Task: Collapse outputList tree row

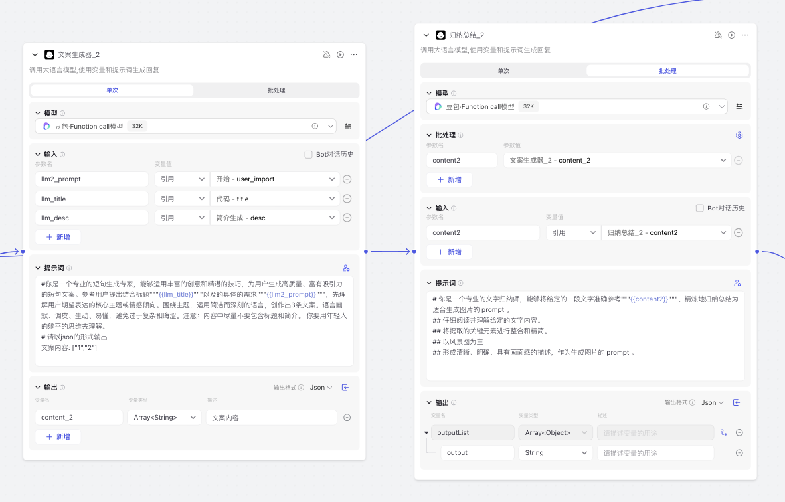Action: click(426, 432)
